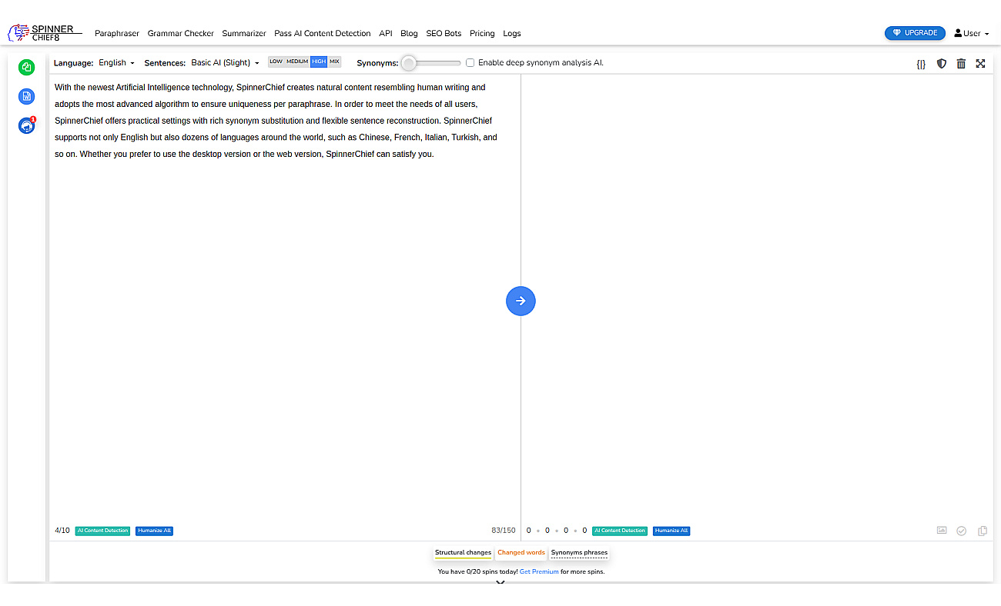
Task: Expand editor to fullscreen with arrows icon
Action: 980,64
